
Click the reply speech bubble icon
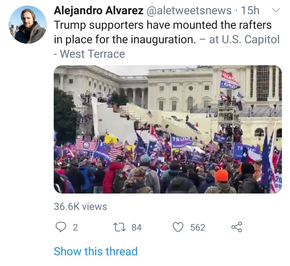tap(61, 227)
